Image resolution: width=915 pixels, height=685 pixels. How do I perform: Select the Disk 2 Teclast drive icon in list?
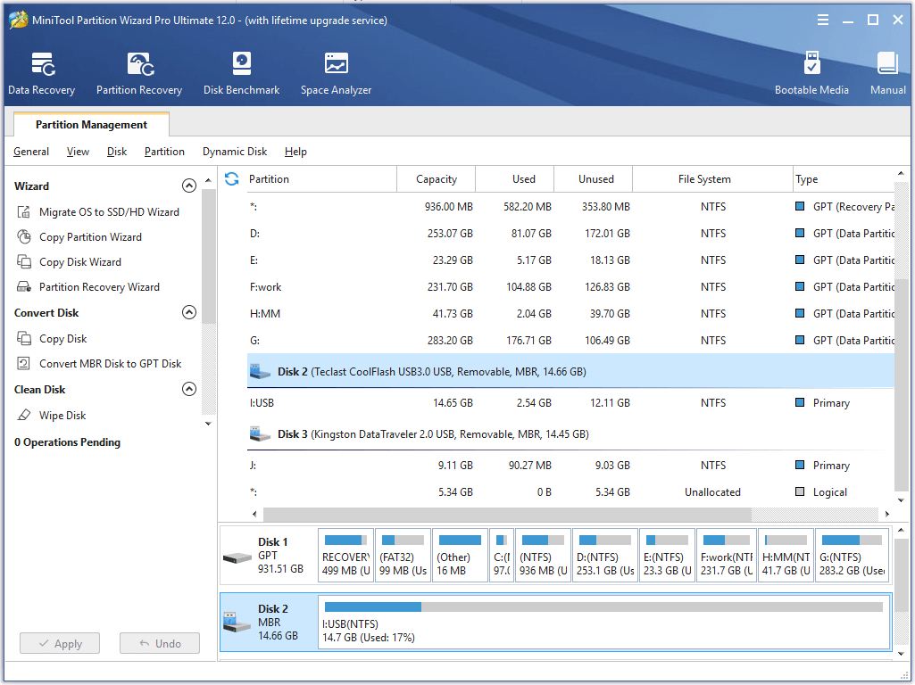260,371
